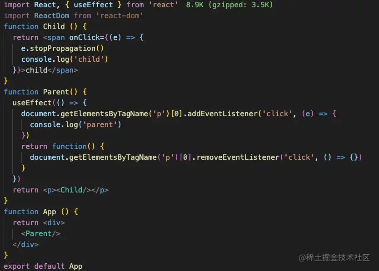Click the closing </span> tag

[63, 70]
